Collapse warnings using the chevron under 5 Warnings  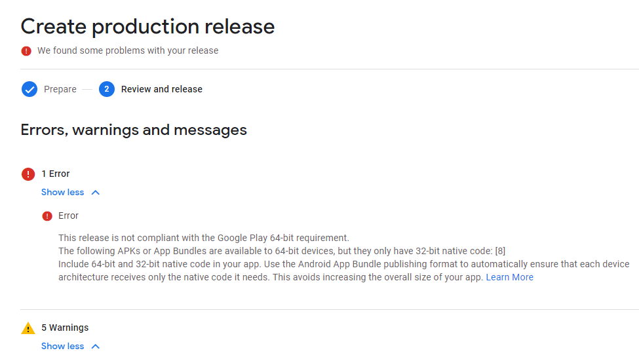pos(96,347)
